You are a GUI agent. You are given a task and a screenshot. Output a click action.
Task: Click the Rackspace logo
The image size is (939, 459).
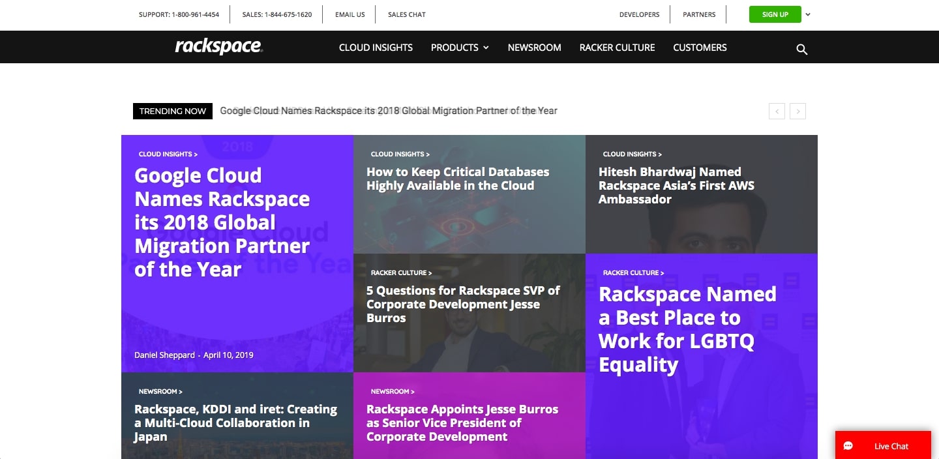tap(218, 46)
